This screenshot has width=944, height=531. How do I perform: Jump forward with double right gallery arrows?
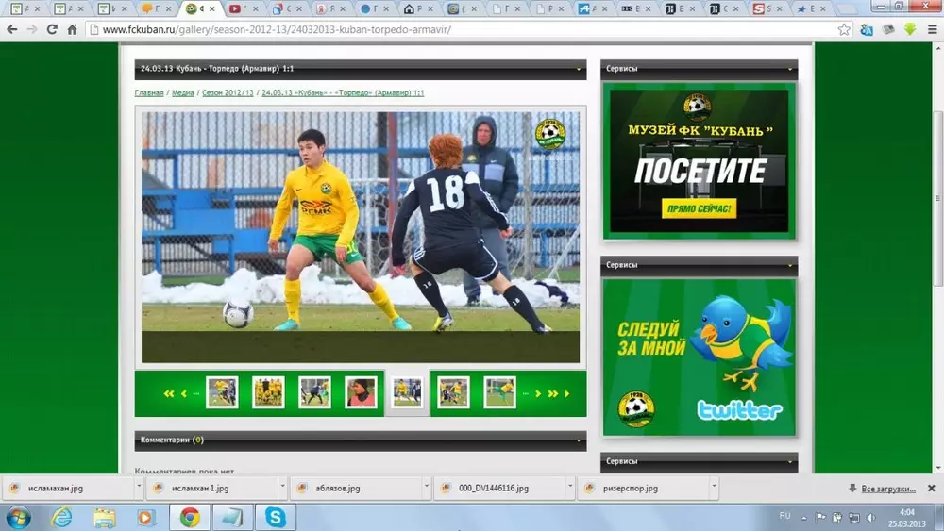point(553,393)
